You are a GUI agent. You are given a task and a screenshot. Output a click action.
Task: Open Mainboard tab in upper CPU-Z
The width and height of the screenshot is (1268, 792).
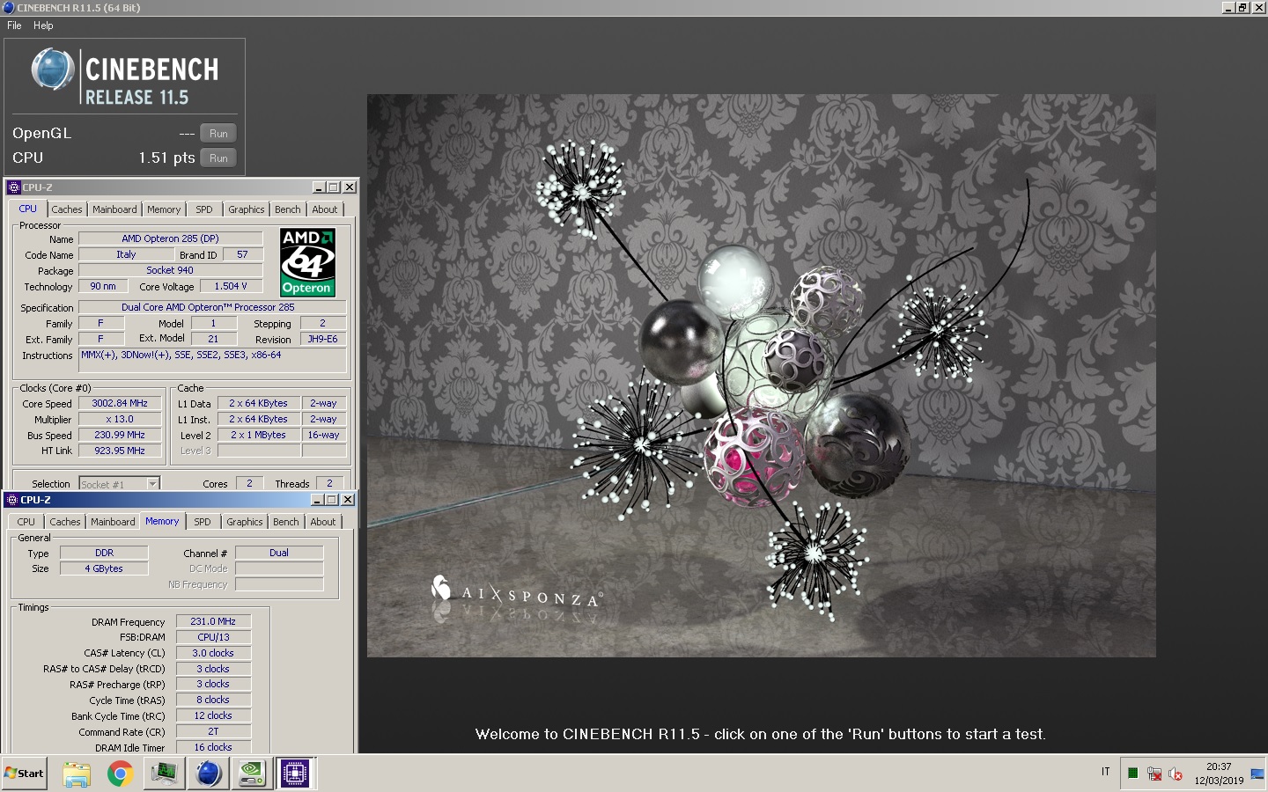[x=114, y=209]
